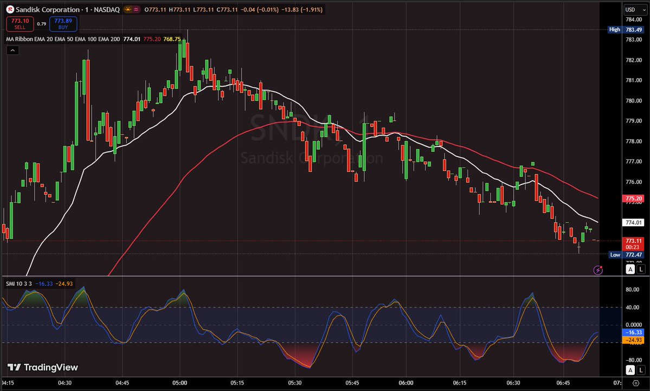This screenshot has width=650, height=391.
Task: Toggle log scale L on SMI pane
Action: point(641,370)
